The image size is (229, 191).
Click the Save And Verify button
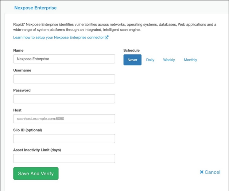coord(36,173)
